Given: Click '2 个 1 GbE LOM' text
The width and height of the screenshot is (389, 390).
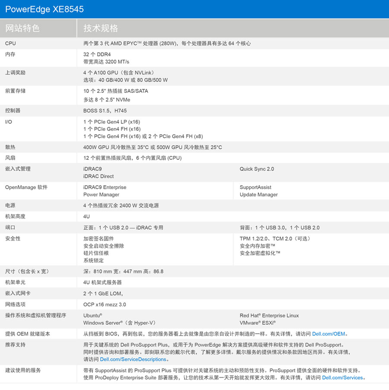Looking at the screenshot, I should point(102,294).
